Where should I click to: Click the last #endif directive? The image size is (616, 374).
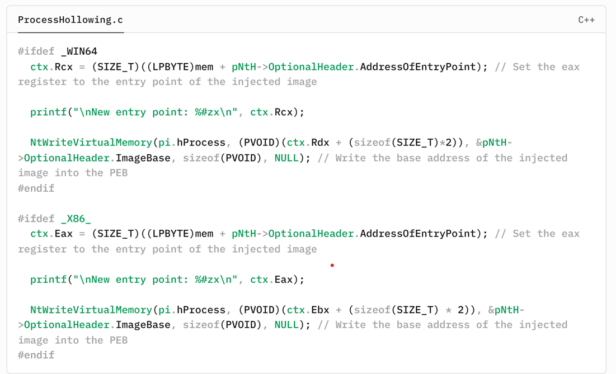(36, 355)
